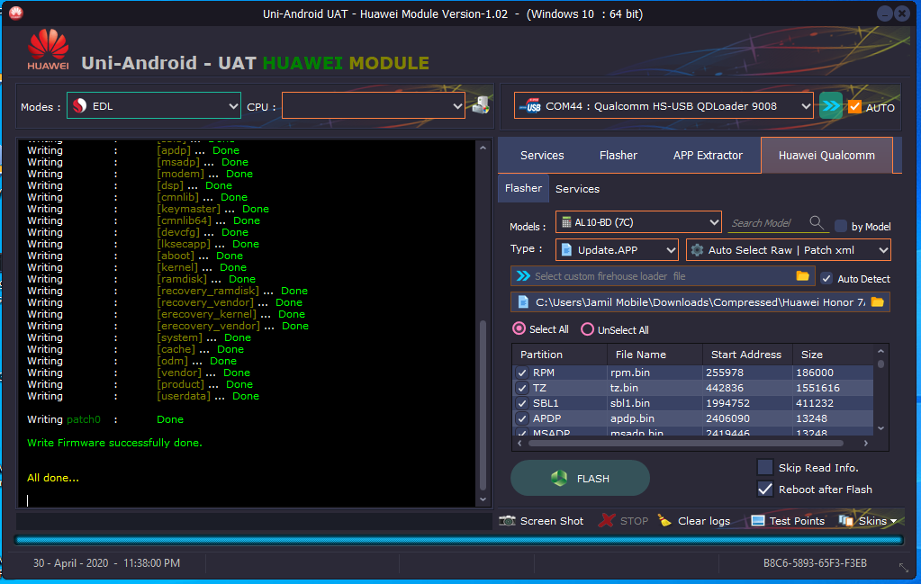Screen dimensions: 921x584
Task: Click the file icon in the firmware path field
Action: pyautogui.click(x=523, y=302)
